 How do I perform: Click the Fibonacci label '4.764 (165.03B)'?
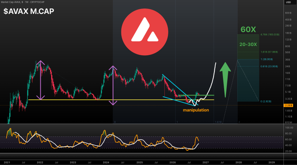click(x=270, y=34)
